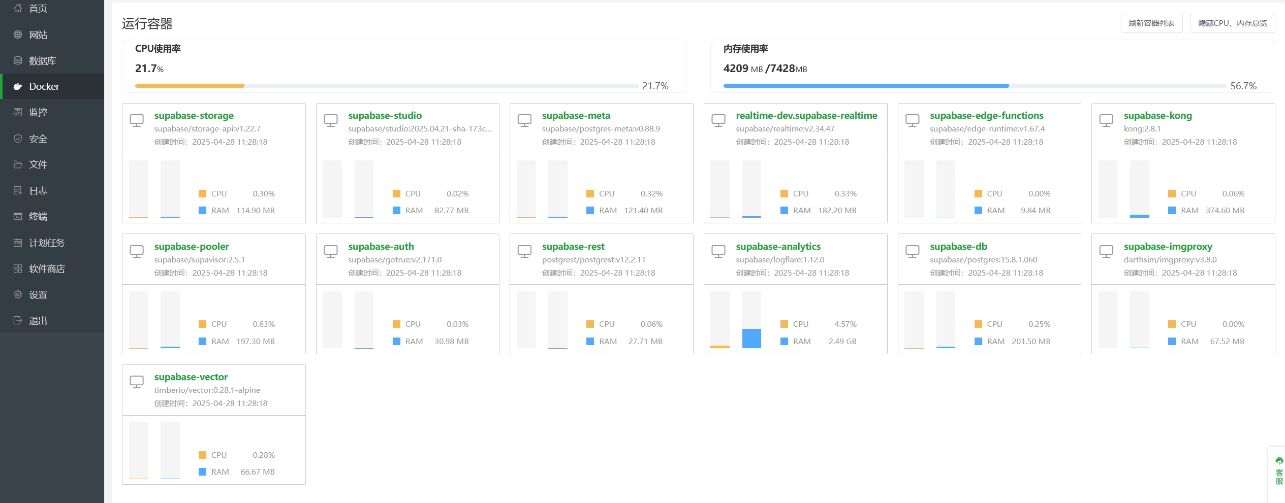Image resolution: width=1285 pixels, height=503 pixels.
Task: Click the grid icon beside 软件商店
Action: pyautogui.click(x=18, y=269)
